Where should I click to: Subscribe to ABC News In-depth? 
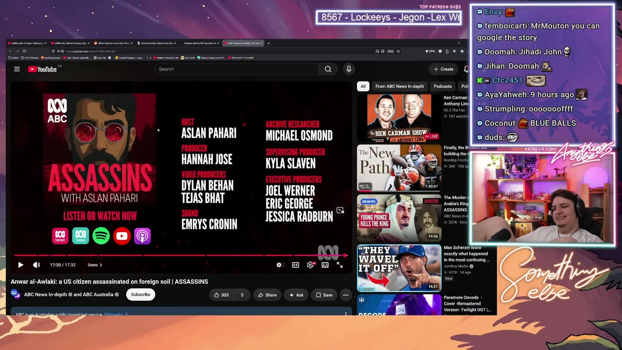(x=140, y=295)
